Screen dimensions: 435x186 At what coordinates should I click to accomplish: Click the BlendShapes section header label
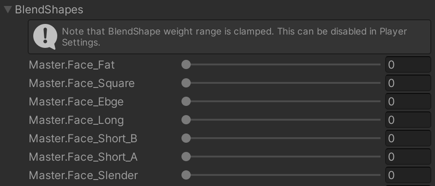pos(49,10)
